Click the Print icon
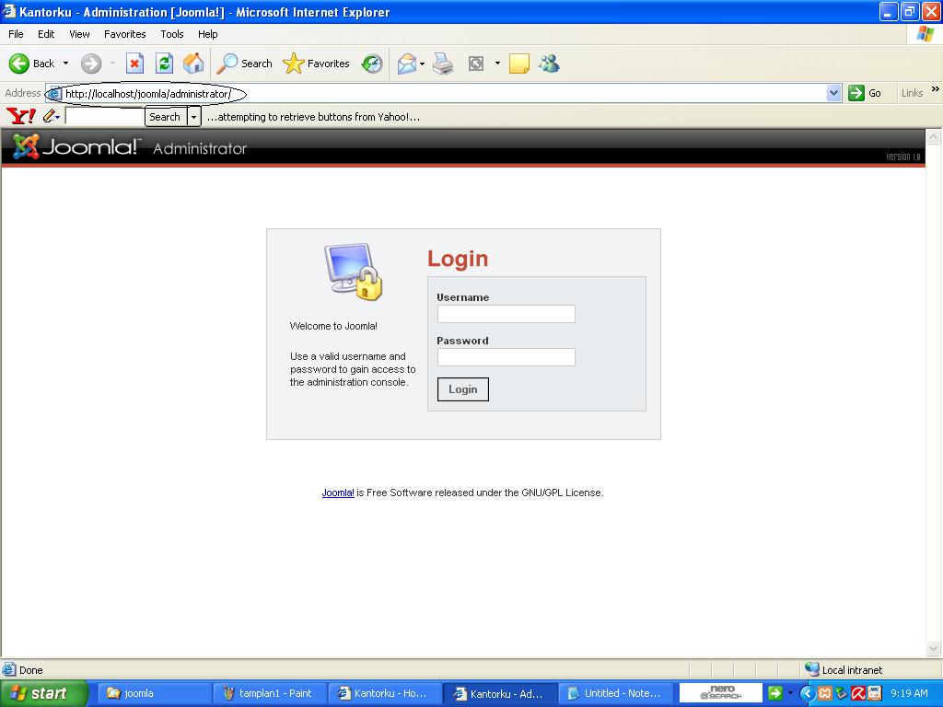The height and width of the screenshot is (707, 943). pos(443,64)
